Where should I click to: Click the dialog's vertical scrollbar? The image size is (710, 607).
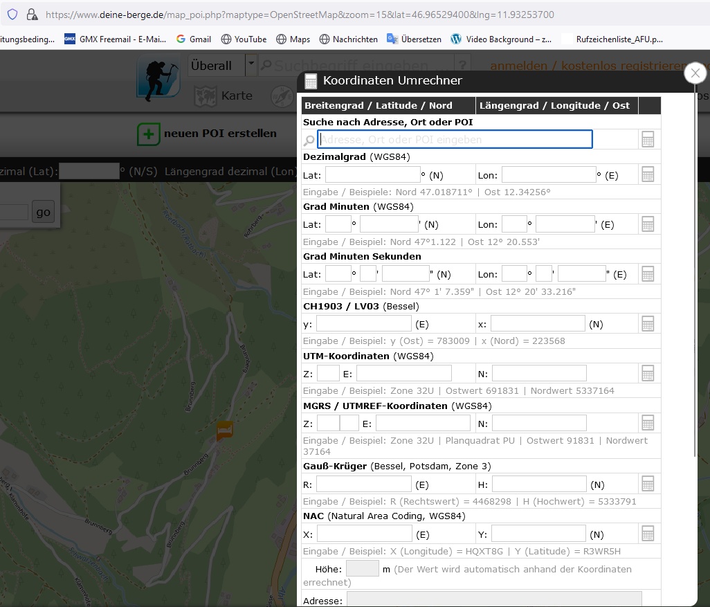click(x=694, y=277)
